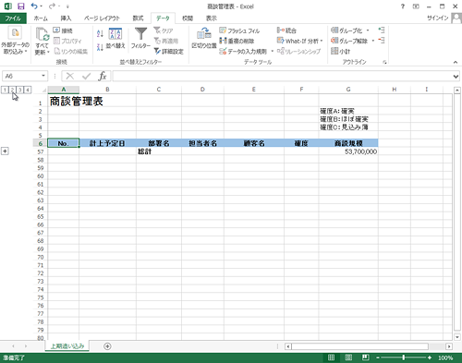This screenshot has height=363, width=462.
Task: Open the Home (ホーム) ribbon tab
Action: pyautogui.click(x=41, y=18)
